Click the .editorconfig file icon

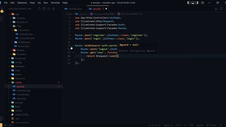tap(13, 115)
